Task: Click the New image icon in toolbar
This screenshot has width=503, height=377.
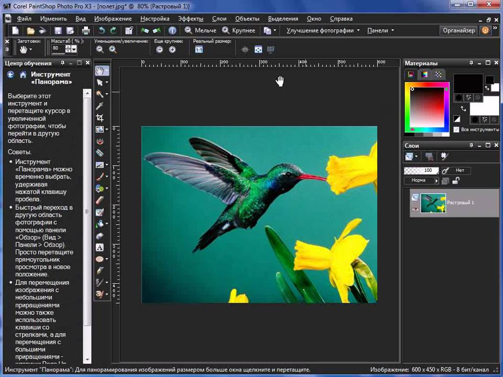Action: [x=15, y=30]
